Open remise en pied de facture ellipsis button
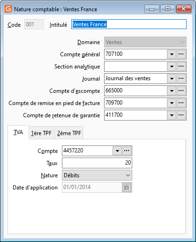Viewport: 196px width, 242px height. click(x=181, y=103)
